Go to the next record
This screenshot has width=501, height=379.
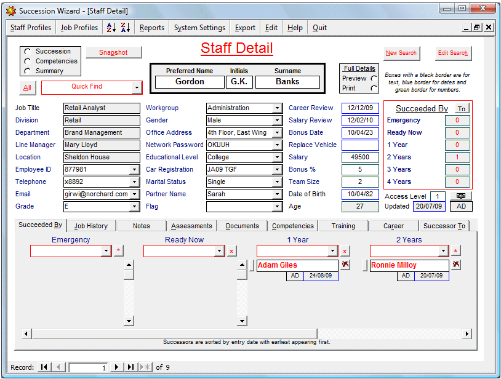coord(117,367)
